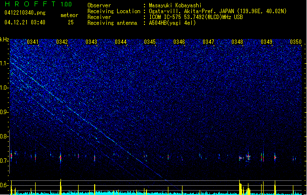Select the file name 0412210340.png
The width and height of the screenshot is (307, 195).
tap(25, 13)
